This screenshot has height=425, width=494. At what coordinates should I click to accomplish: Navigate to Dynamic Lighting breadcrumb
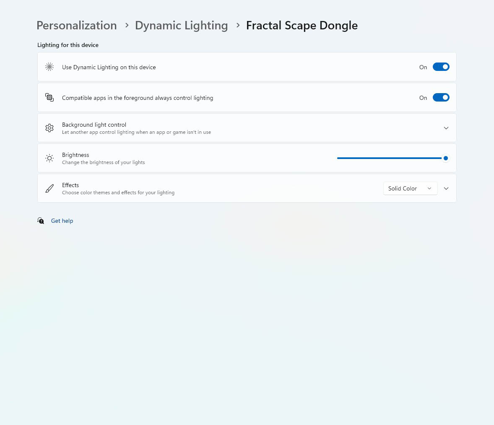click(182, 26)
